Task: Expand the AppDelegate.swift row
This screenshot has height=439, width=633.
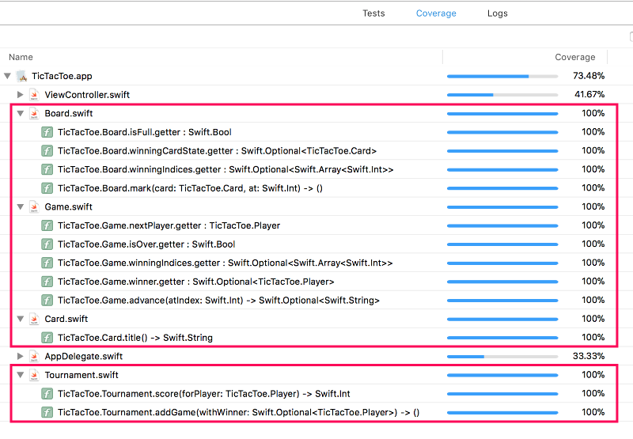Action: (x=21, y=357)
